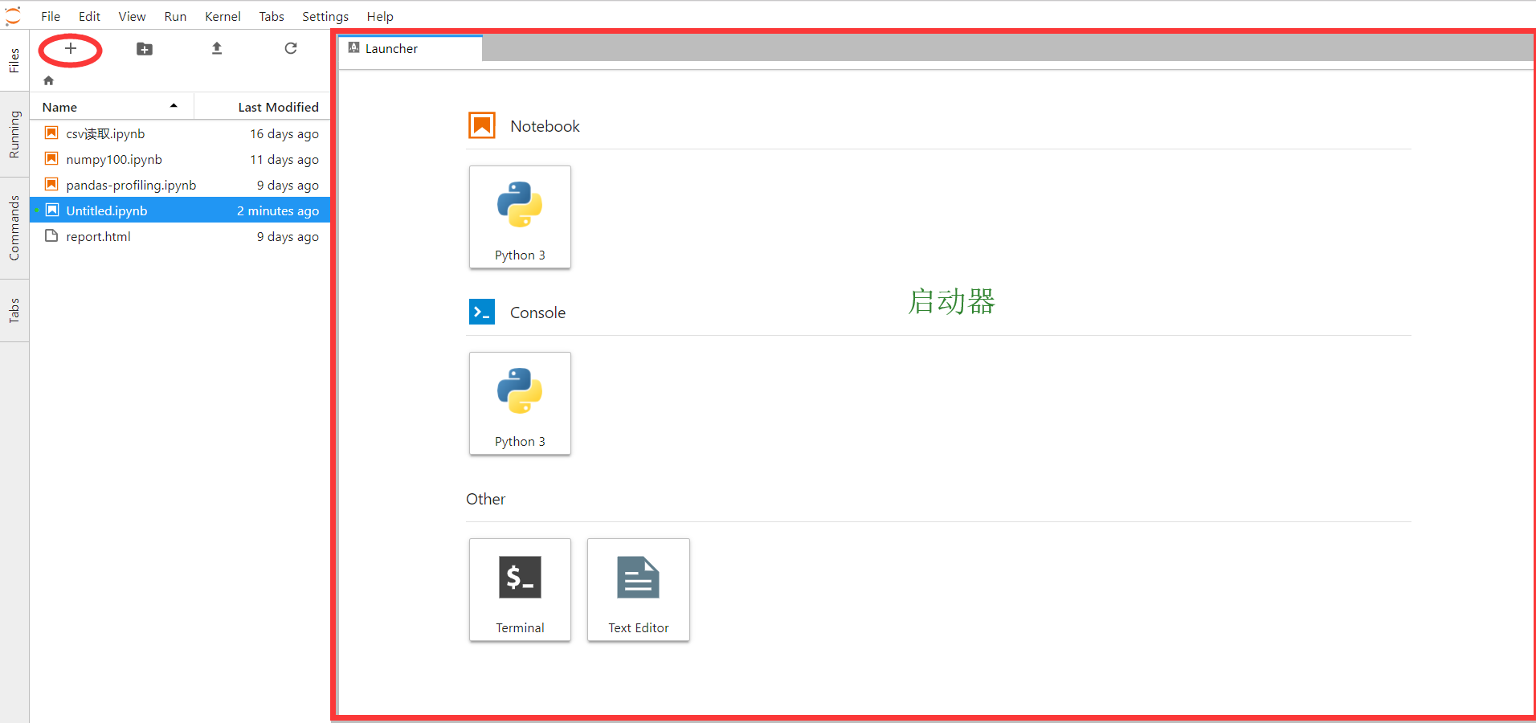Screen dimensions: 1536x723
Task: Select csv读取.ipynb in file list
Action: pos(180,133)
